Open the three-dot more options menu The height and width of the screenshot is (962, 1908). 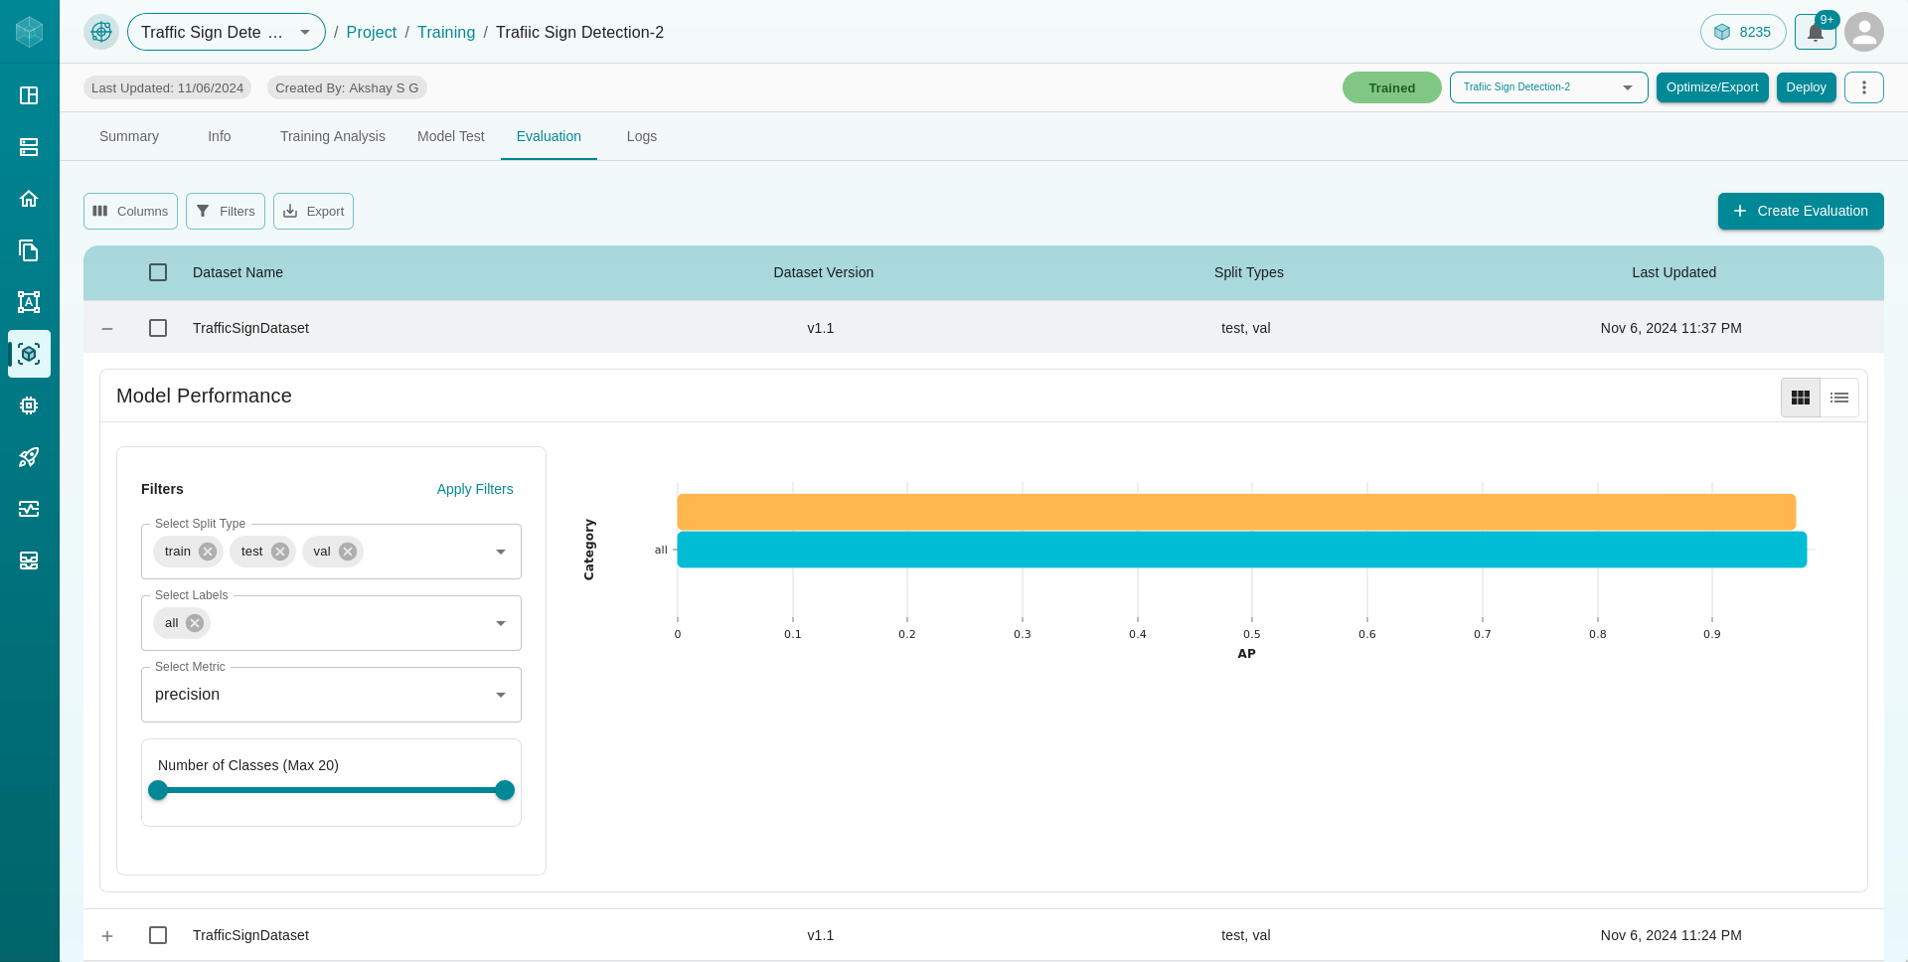(x=1864, y=87)
